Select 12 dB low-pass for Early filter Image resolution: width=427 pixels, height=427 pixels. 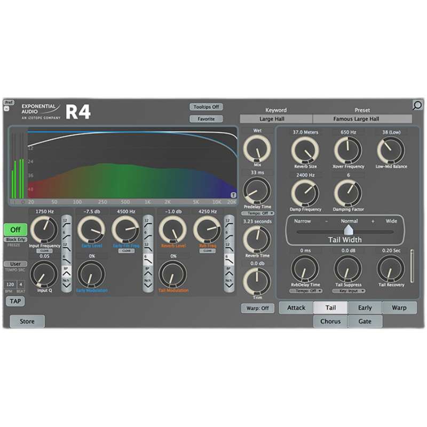click(x=148, y=247)
